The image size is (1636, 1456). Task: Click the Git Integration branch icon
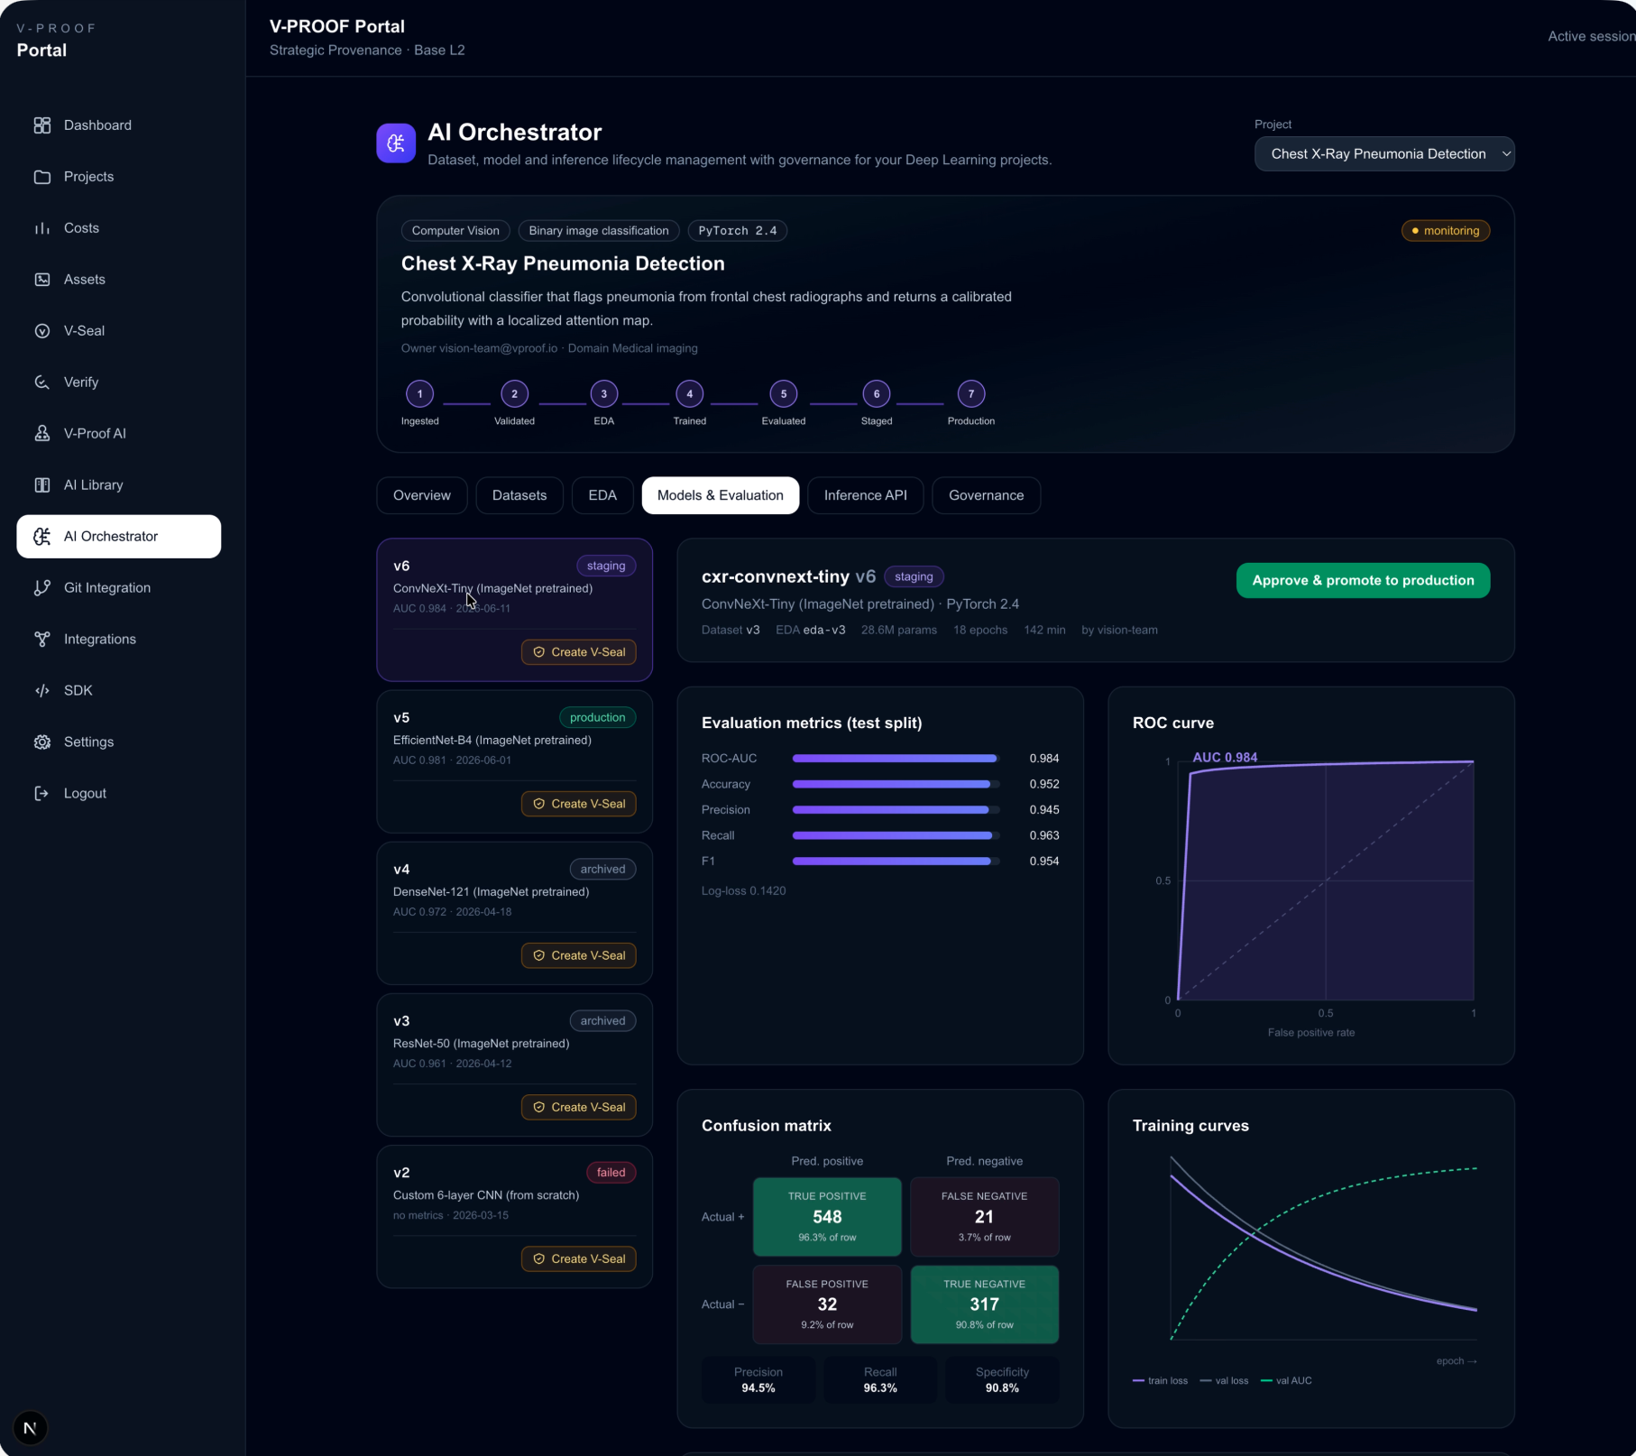[42, 588]
